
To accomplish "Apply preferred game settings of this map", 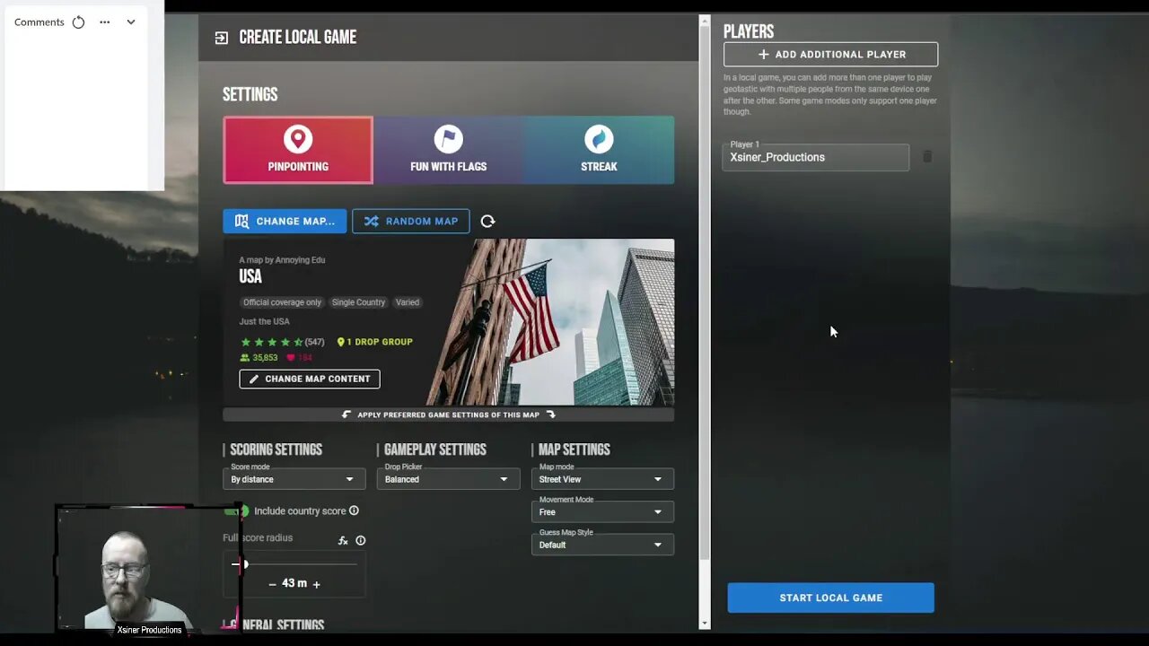I will pyautogui.click(x=449, y=415).
